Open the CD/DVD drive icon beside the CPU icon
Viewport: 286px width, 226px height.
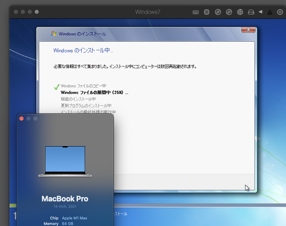pos(218,12)
